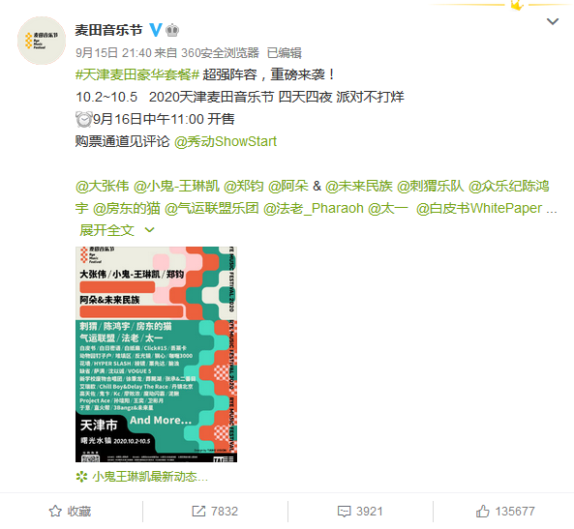This screenshot has width=574, height=529.
Task: Open @小鬼-王琳凯 user mention
Action: tap(176, 186)
